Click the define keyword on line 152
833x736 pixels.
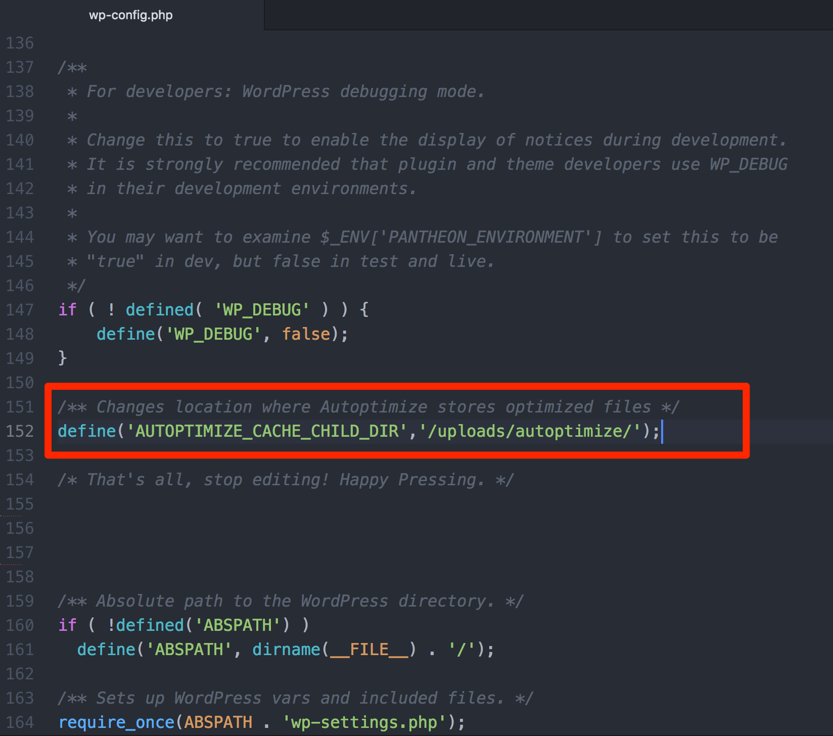[x=86, y=431]
